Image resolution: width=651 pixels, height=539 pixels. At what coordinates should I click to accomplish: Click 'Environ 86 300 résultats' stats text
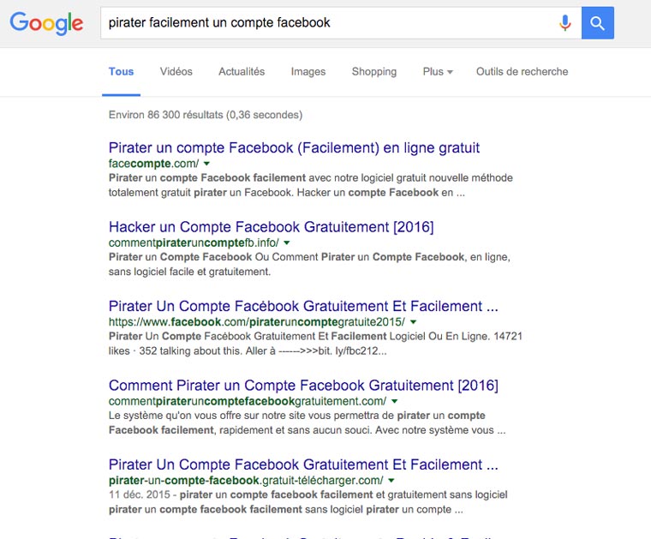pos(206,115)
